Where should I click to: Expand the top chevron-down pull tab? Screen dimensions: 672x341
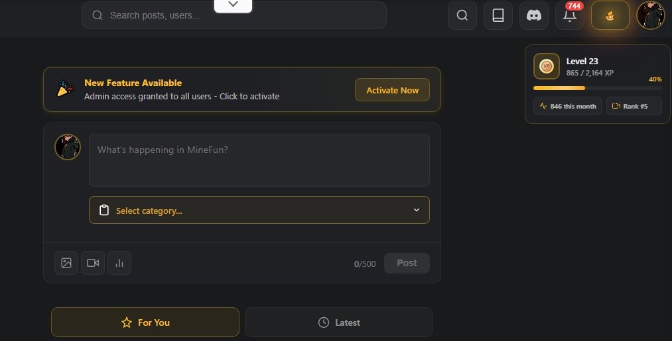[x=233, y=5]
